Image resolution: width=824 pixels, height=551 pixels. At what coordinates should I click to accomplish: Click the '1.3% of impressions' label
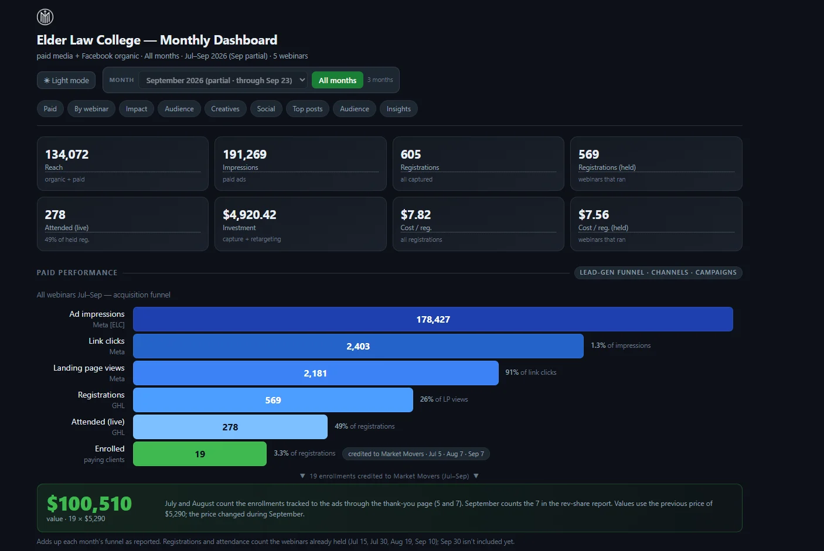click(621, 345)
